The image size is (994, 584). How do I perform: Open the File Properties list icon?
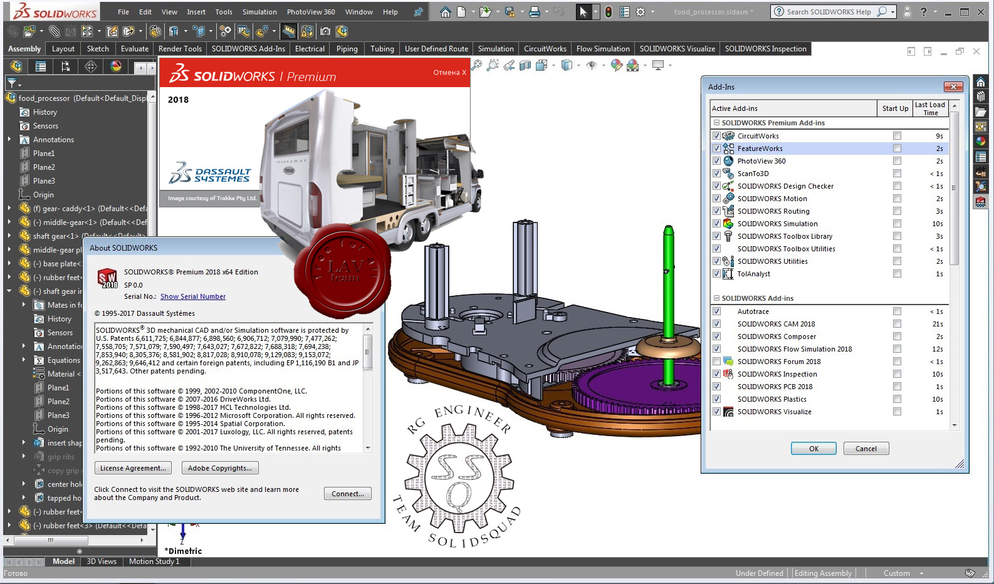[x=625, y=12]
